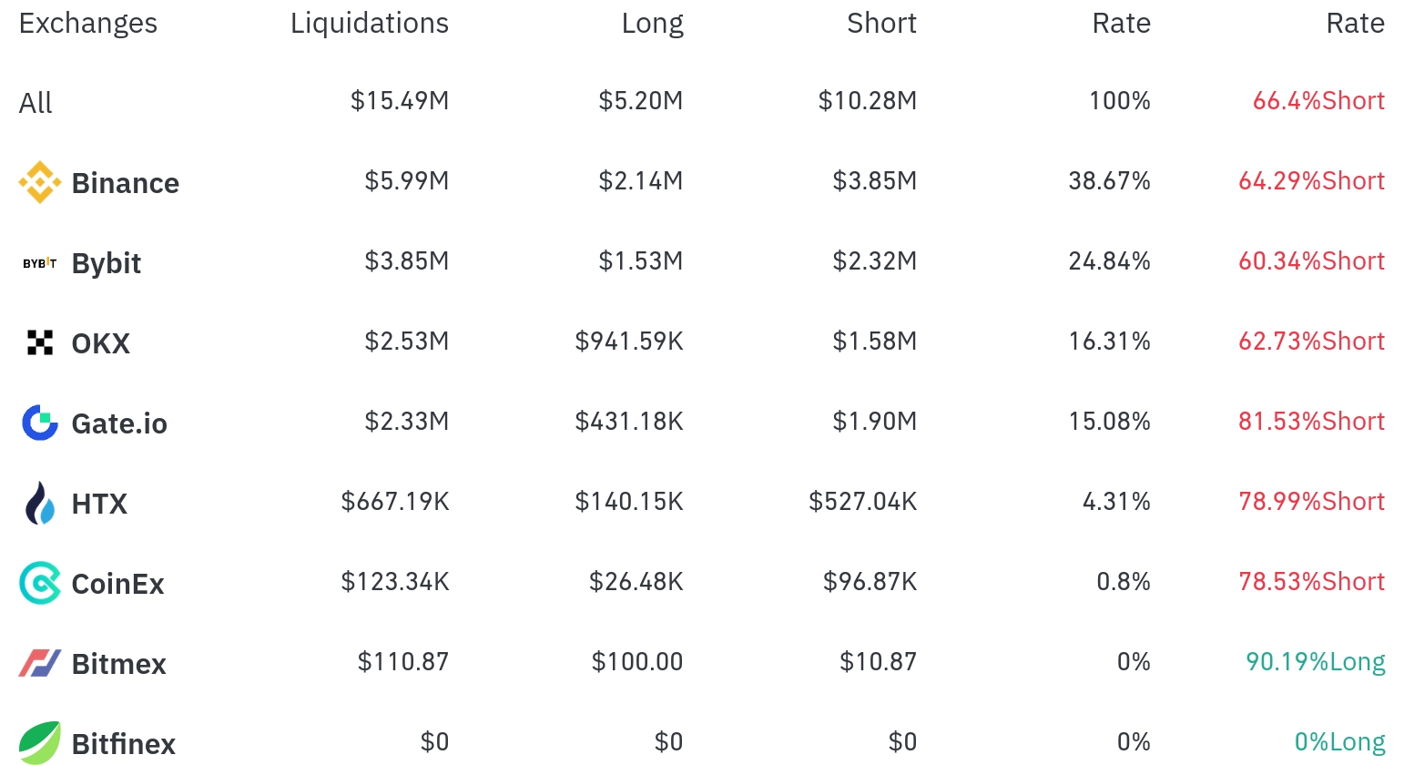Click the CoinEx logo icon
This screenshot has height=765, width=1404.
click(40, 583)
